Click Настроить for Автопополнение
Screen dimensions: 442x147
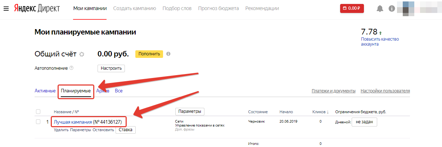tap(111, 68)
